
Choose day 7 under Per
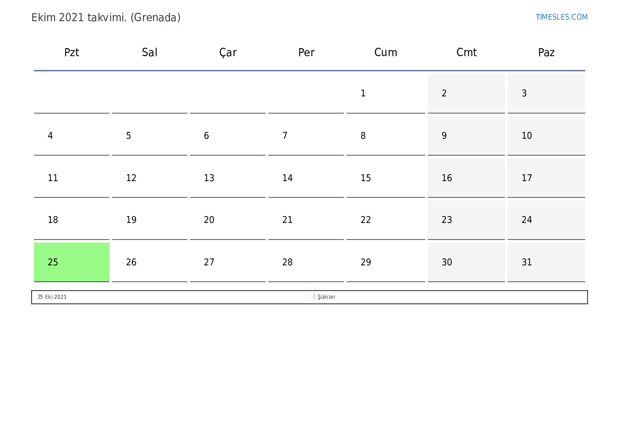click(x=306, y=136)
